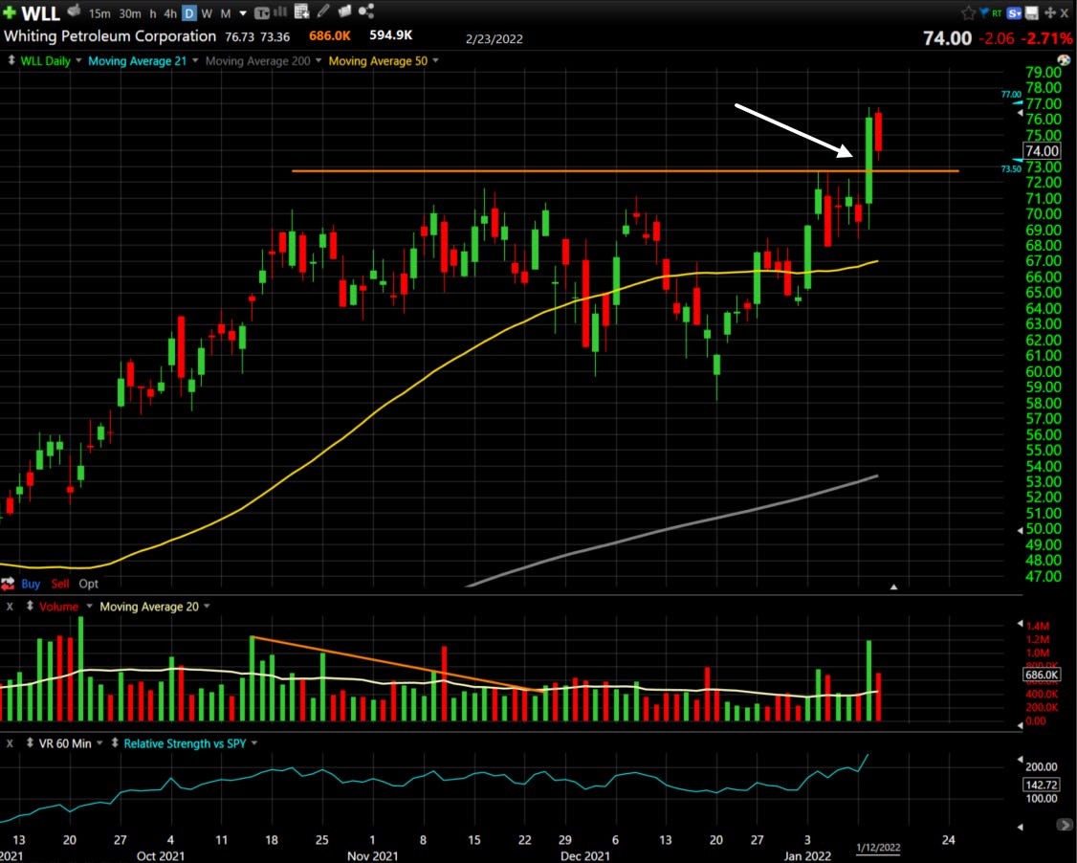Expand the Moving Average 21 menu
Screen dimensions: 1077x863
[x=195, y=60]
